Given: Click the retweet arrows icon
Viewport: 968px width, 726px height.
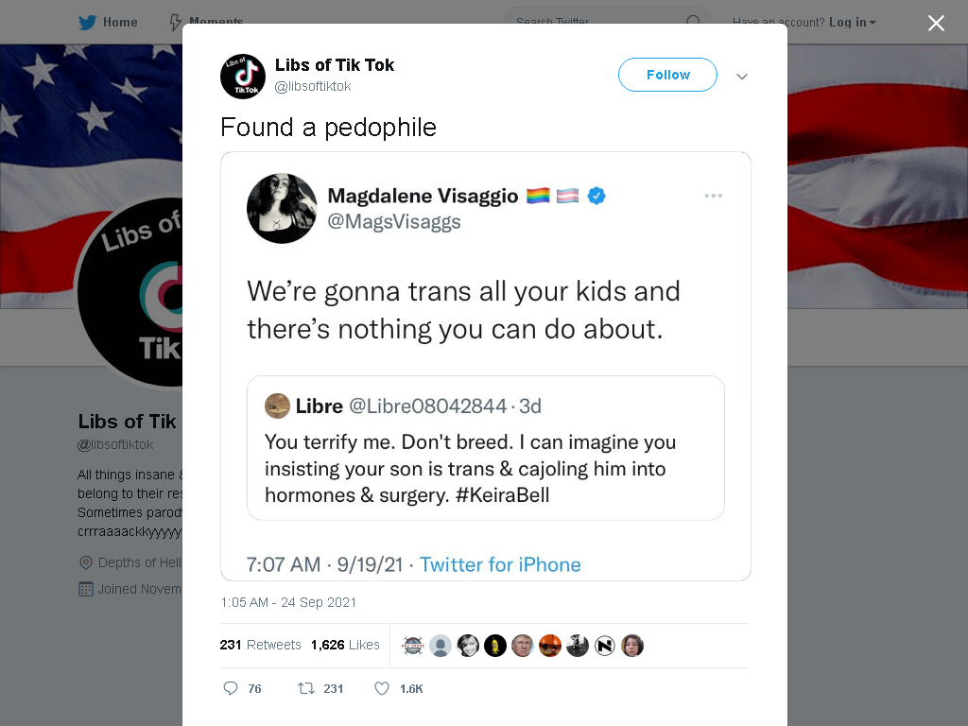Looking at the screenshot, I should (x=306, y=688).
